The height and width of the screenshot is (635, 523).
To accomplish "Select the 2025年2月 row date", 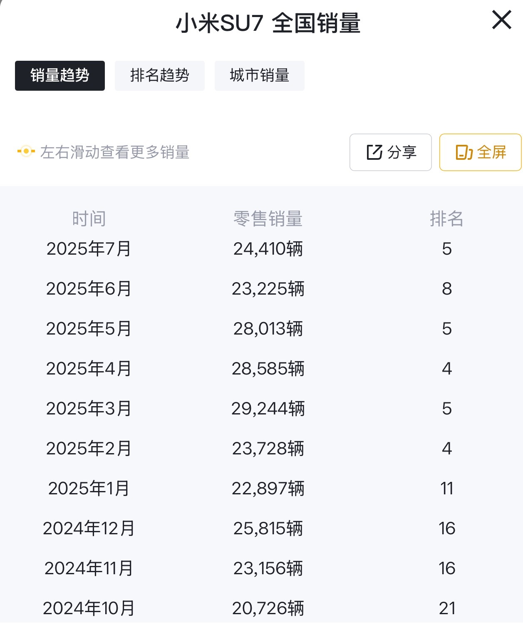I will [89, 449].
